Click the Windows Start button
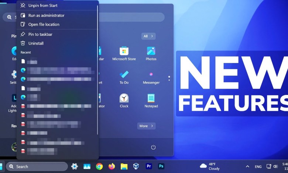288x173 pixels. [1, 167]
